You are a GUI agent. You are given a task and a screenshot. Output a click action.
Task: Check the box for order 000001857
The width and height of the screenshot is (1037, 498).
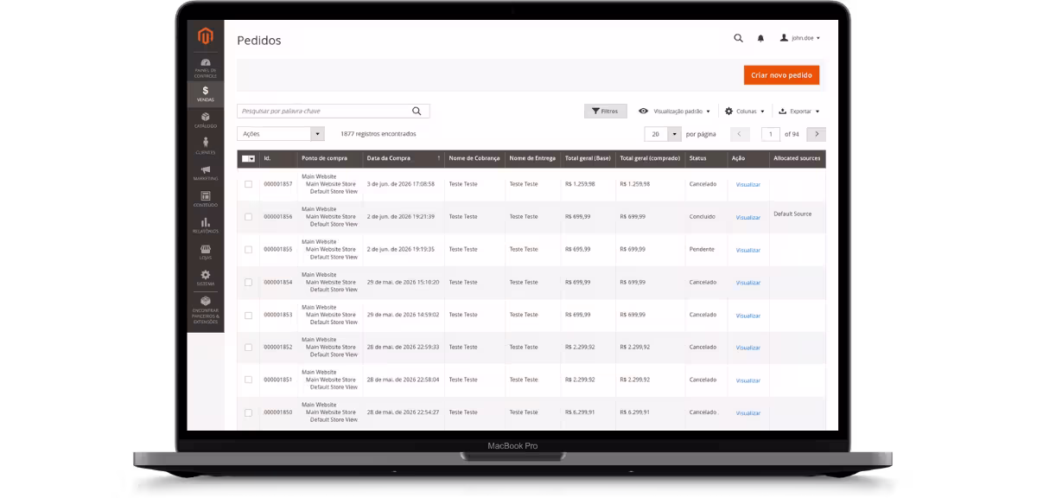point(249,184)
